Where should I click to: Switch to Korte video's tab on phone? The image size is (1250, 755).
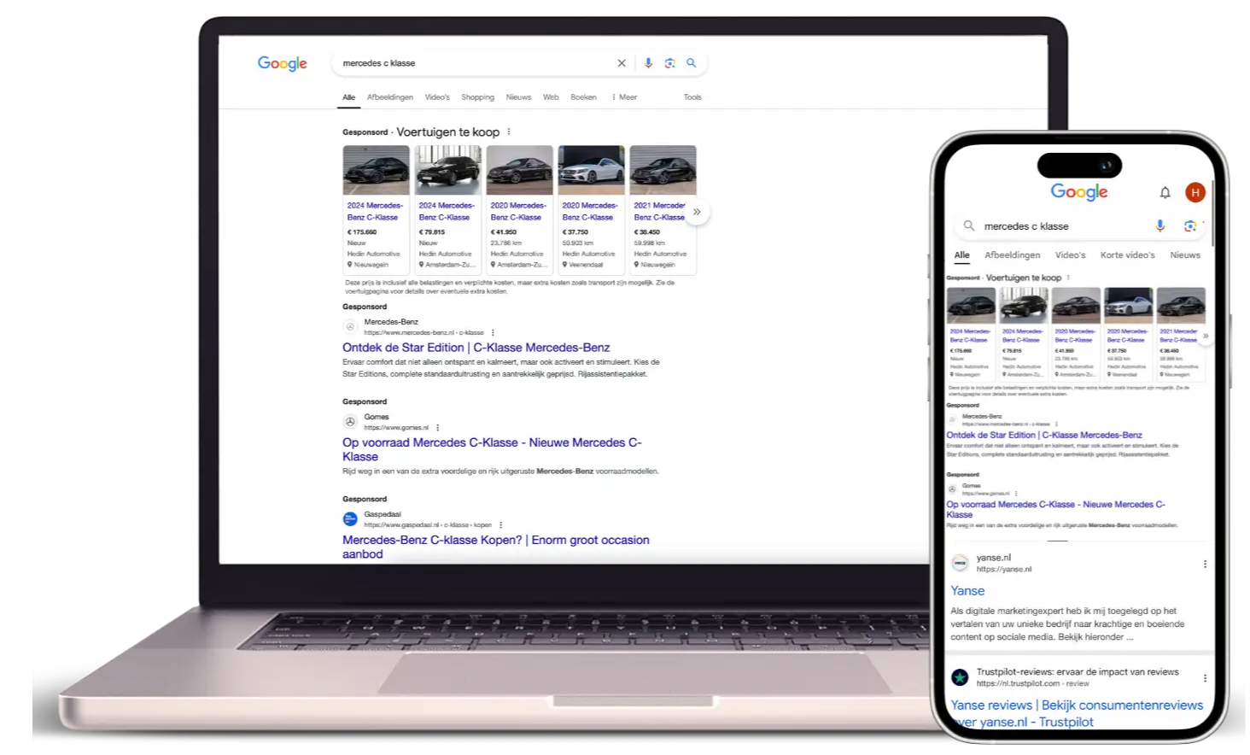[1127, 255]
